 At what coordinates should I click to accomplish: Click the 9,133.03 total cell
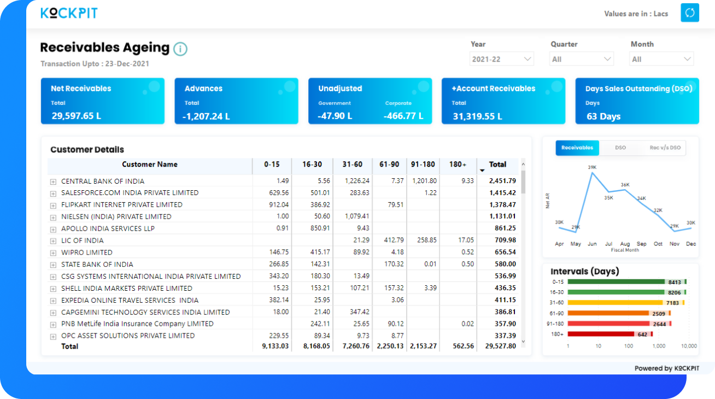276,347
